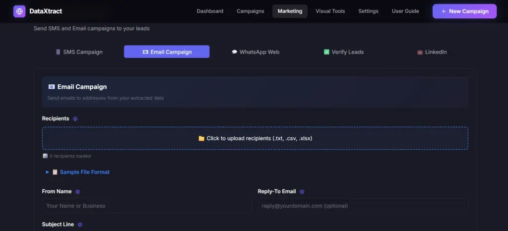Click the plus icon in New Campaign

tap(444, 11)
